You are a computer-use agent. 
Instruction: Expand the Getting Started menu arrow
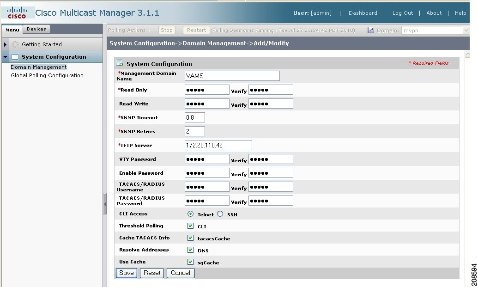5,44
